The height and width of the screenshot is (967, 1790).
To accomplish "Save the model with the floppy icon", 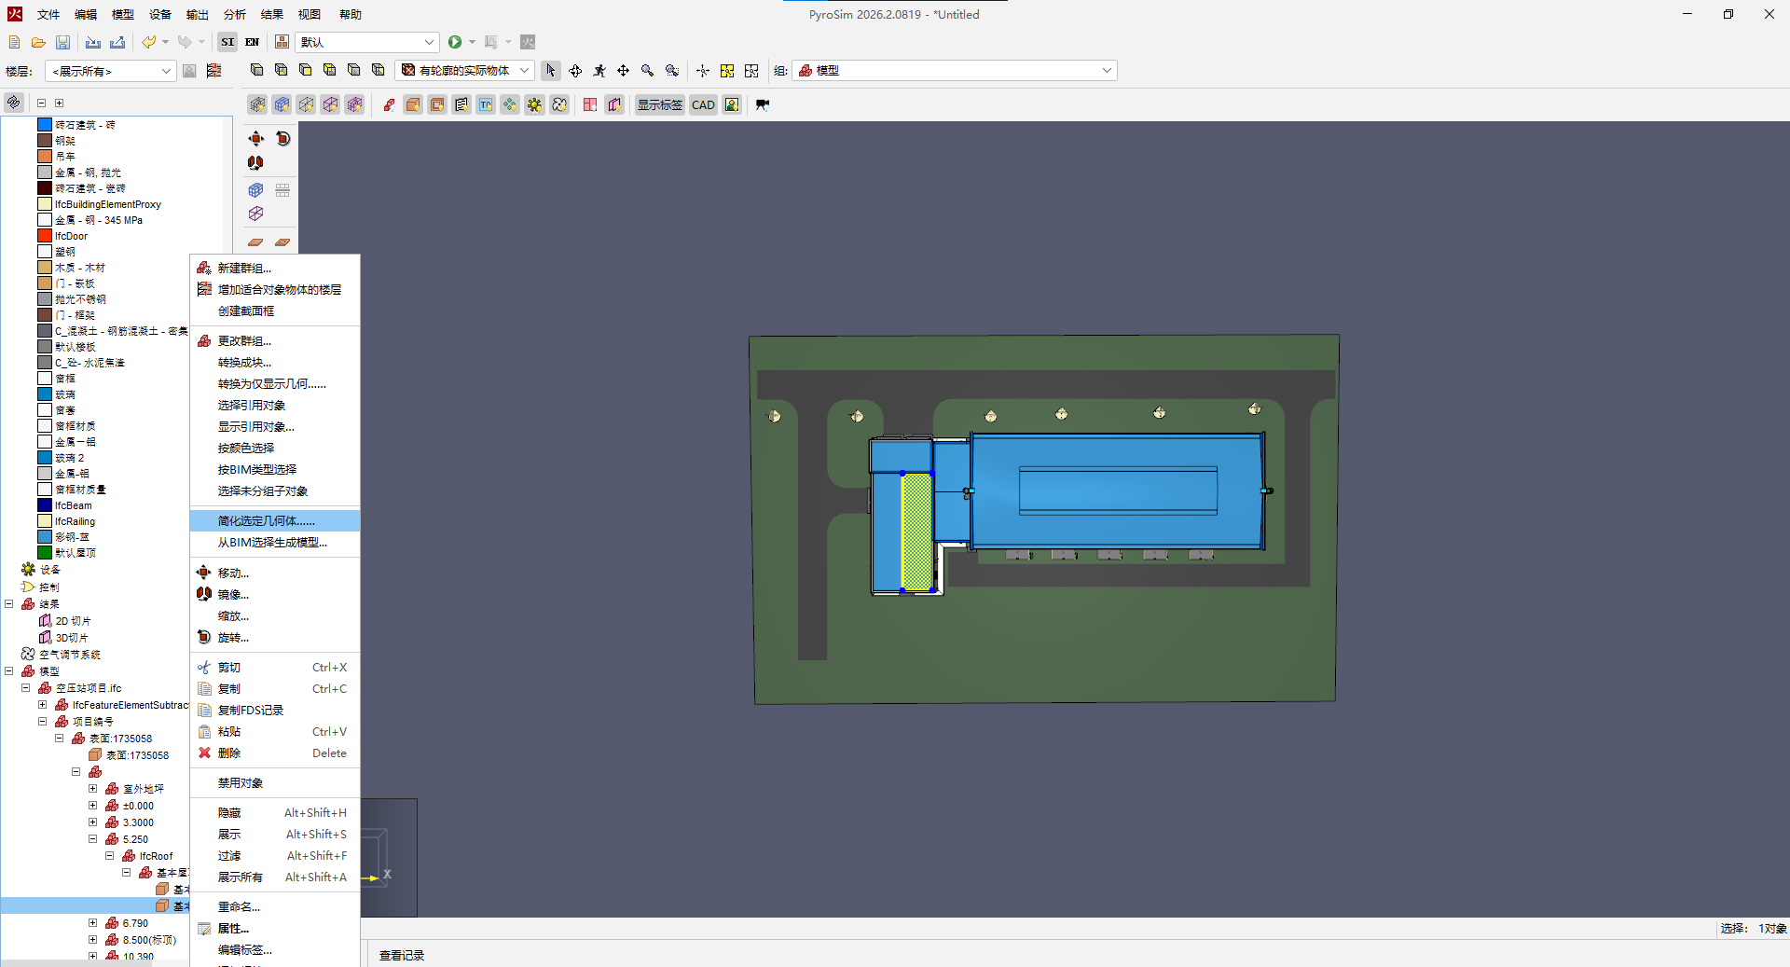I will pos(62,42).
